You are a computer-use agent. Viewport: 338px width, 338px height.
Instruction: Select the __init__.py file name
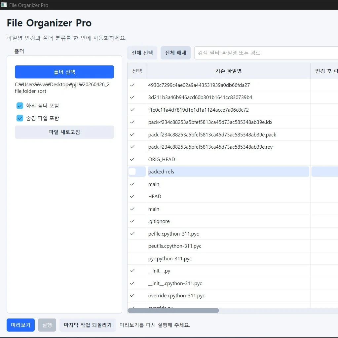pyautogui.click(x=159, y=271)
